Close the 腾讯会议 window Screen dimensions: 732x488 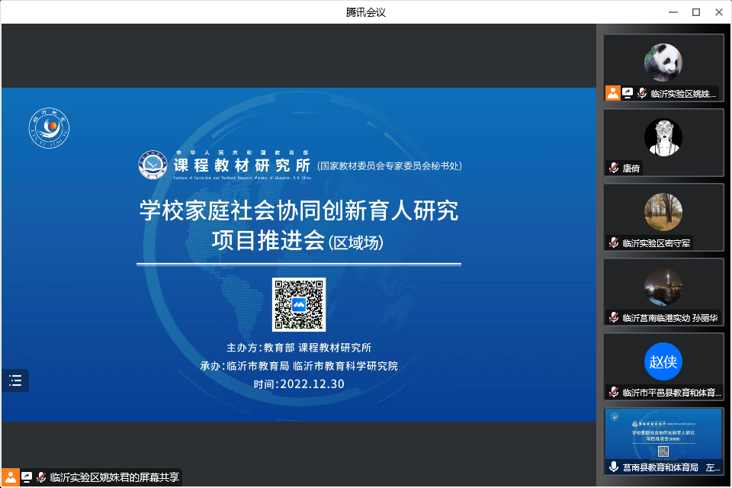point(719,12)
